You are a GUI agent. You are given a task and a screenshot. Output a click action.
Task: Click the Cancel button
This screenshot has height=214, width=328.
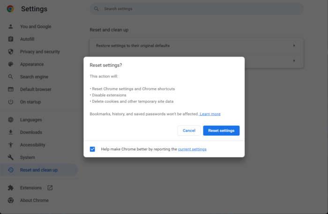(x=189, y=131)
